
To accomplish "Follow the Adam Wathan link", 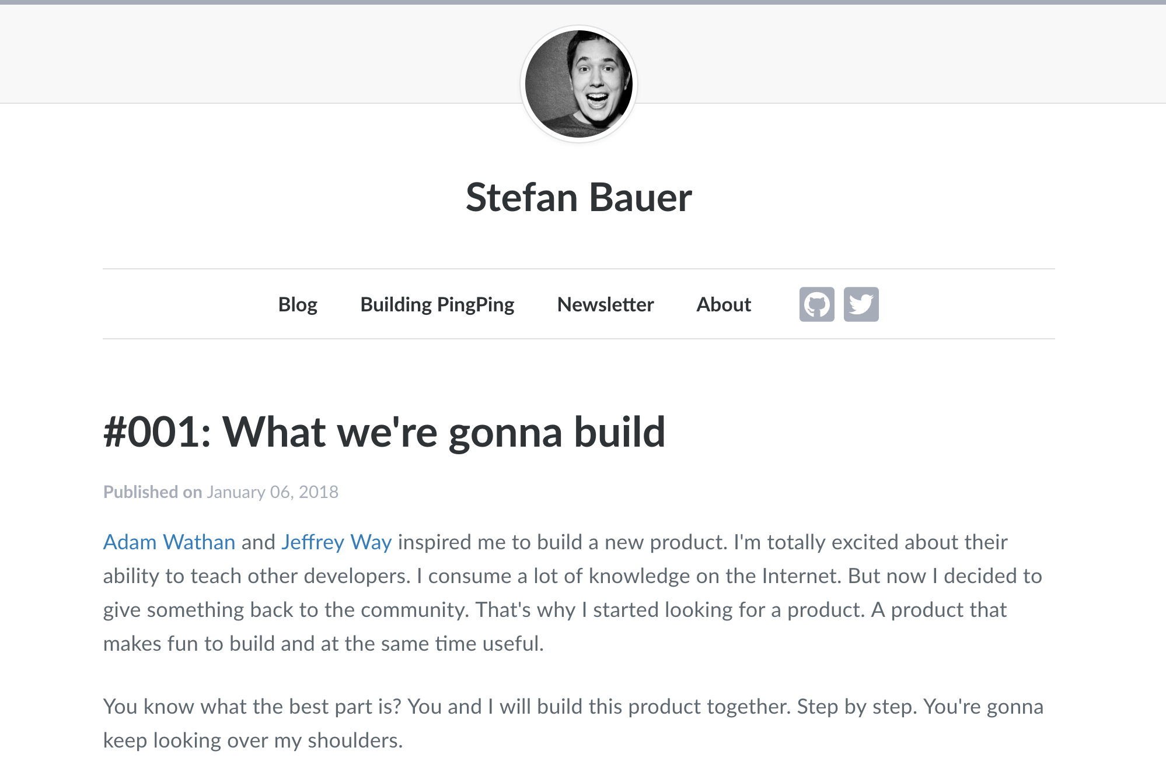I will pos(169,542).
